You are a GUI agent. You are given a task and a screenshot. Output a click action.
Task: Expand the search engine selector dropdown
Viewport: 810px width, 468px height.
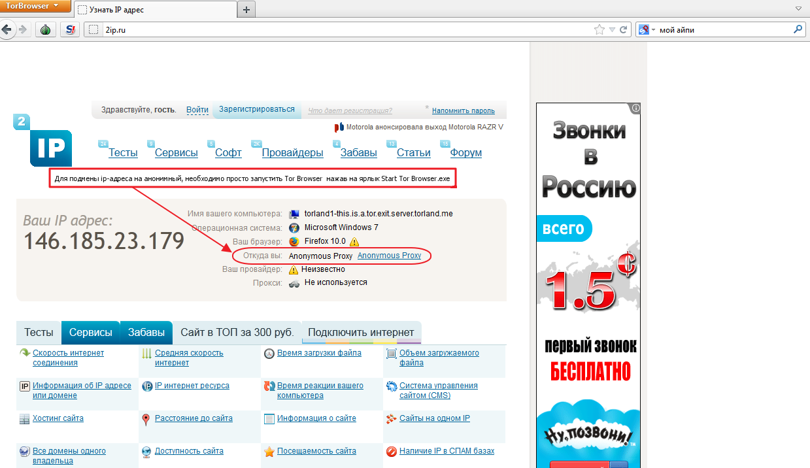pos(647,29)
